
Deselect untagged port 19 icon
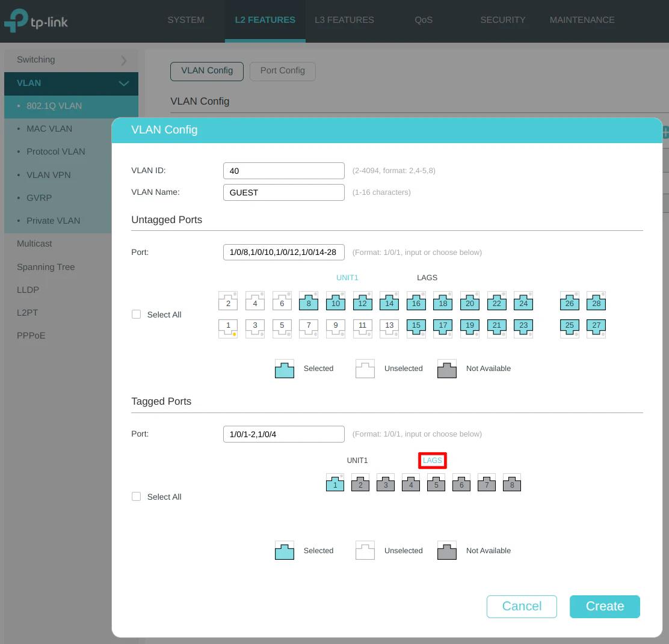point(470,328)
